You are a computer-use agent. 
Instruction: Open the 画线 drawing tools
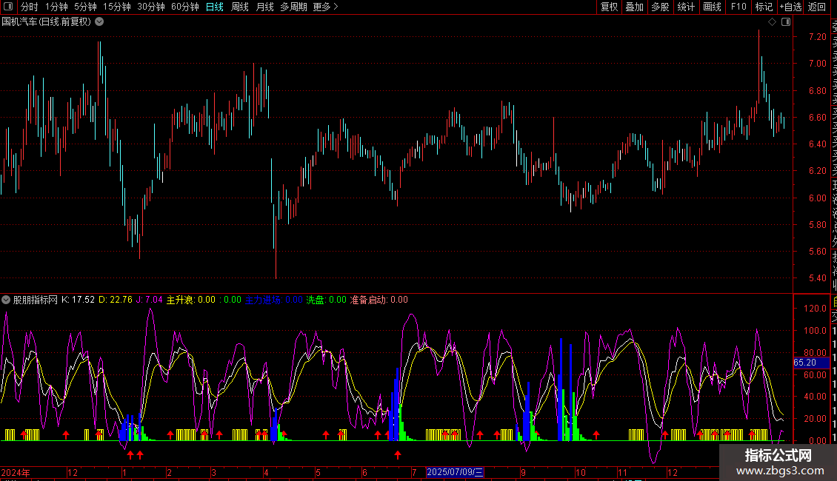pyautogui.click(x=712, y=7)
